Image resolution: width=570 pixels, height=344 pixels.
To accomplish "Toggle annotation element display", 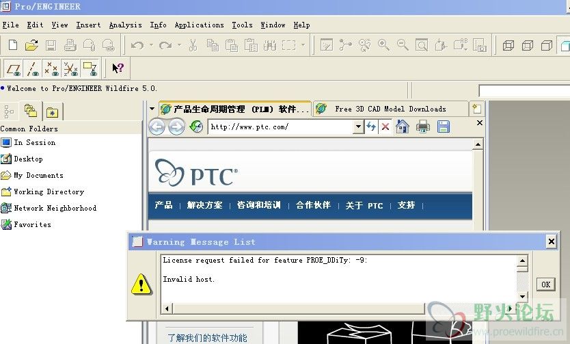I will click(90, 68).
